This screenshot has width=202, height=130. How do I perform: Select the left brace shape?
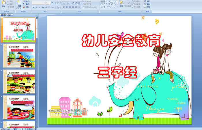[x=112, y=7]
